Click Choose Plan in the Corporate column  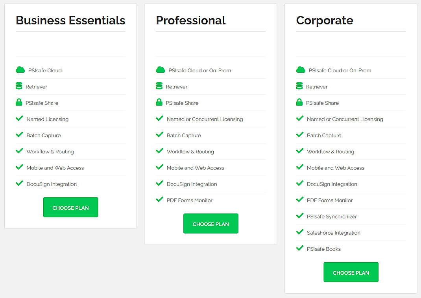(x=351, y=272)
